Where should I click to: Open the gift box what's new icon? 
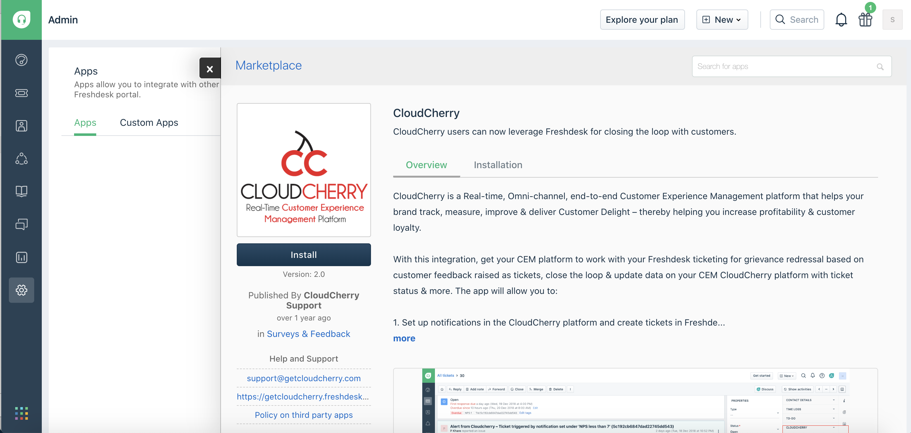tap(865, 19)
